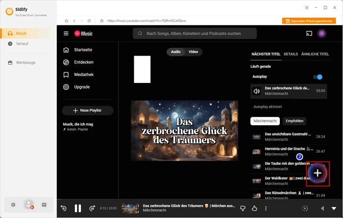Image resolution: width=343 pixels, height=218 pixels.
Task: Go to browser home page icon
Action: coord(67,21)
